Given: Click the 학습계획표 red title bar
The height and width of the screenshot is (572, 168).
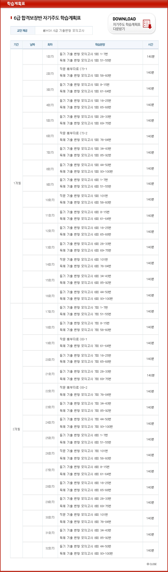Looking at the screenshot, I should click(x=16, y=4).
